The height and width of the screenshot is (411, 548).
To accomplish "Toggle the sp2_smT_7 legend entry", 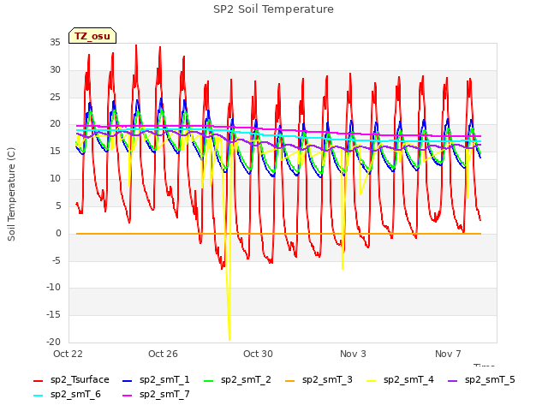I will (156, 395).
